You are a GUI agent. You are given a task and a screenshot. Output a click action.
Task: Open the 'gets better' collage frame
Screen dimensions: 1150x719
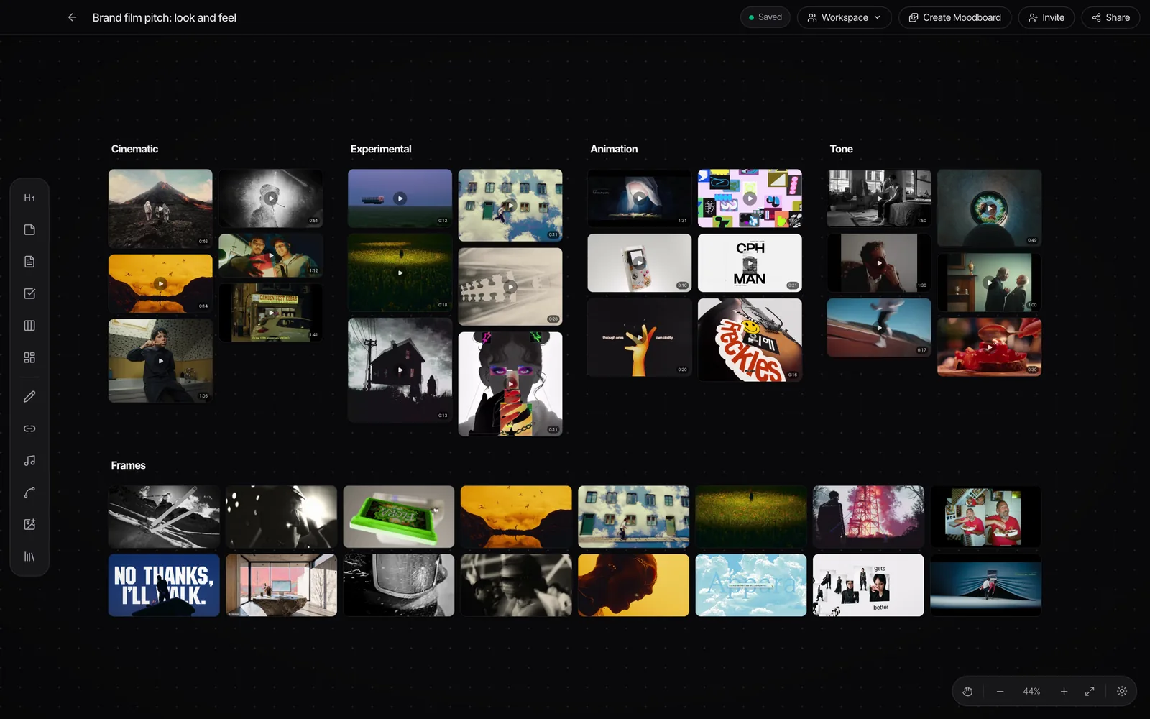868,585
